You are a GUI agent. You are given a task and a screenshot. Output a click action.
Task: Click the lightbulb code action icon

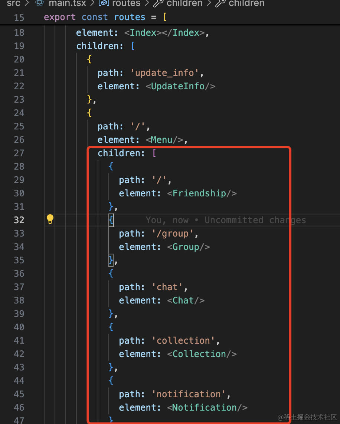[x=50, y=219]
